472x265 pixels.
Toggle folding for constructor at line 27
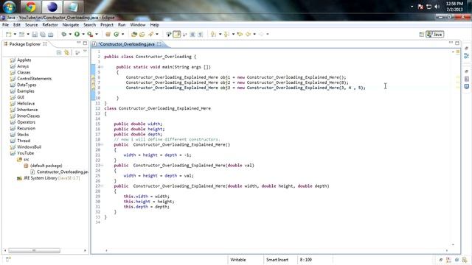point(103,186)
